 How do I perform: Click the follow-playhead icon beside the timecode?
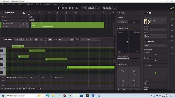[x=114, y=8]
